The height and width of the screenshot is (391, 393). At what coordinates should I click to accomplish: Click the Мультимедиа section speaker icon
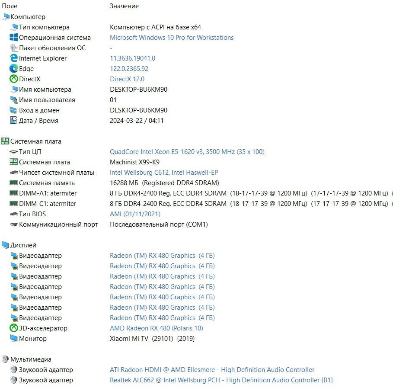click(x=5, y=359)
